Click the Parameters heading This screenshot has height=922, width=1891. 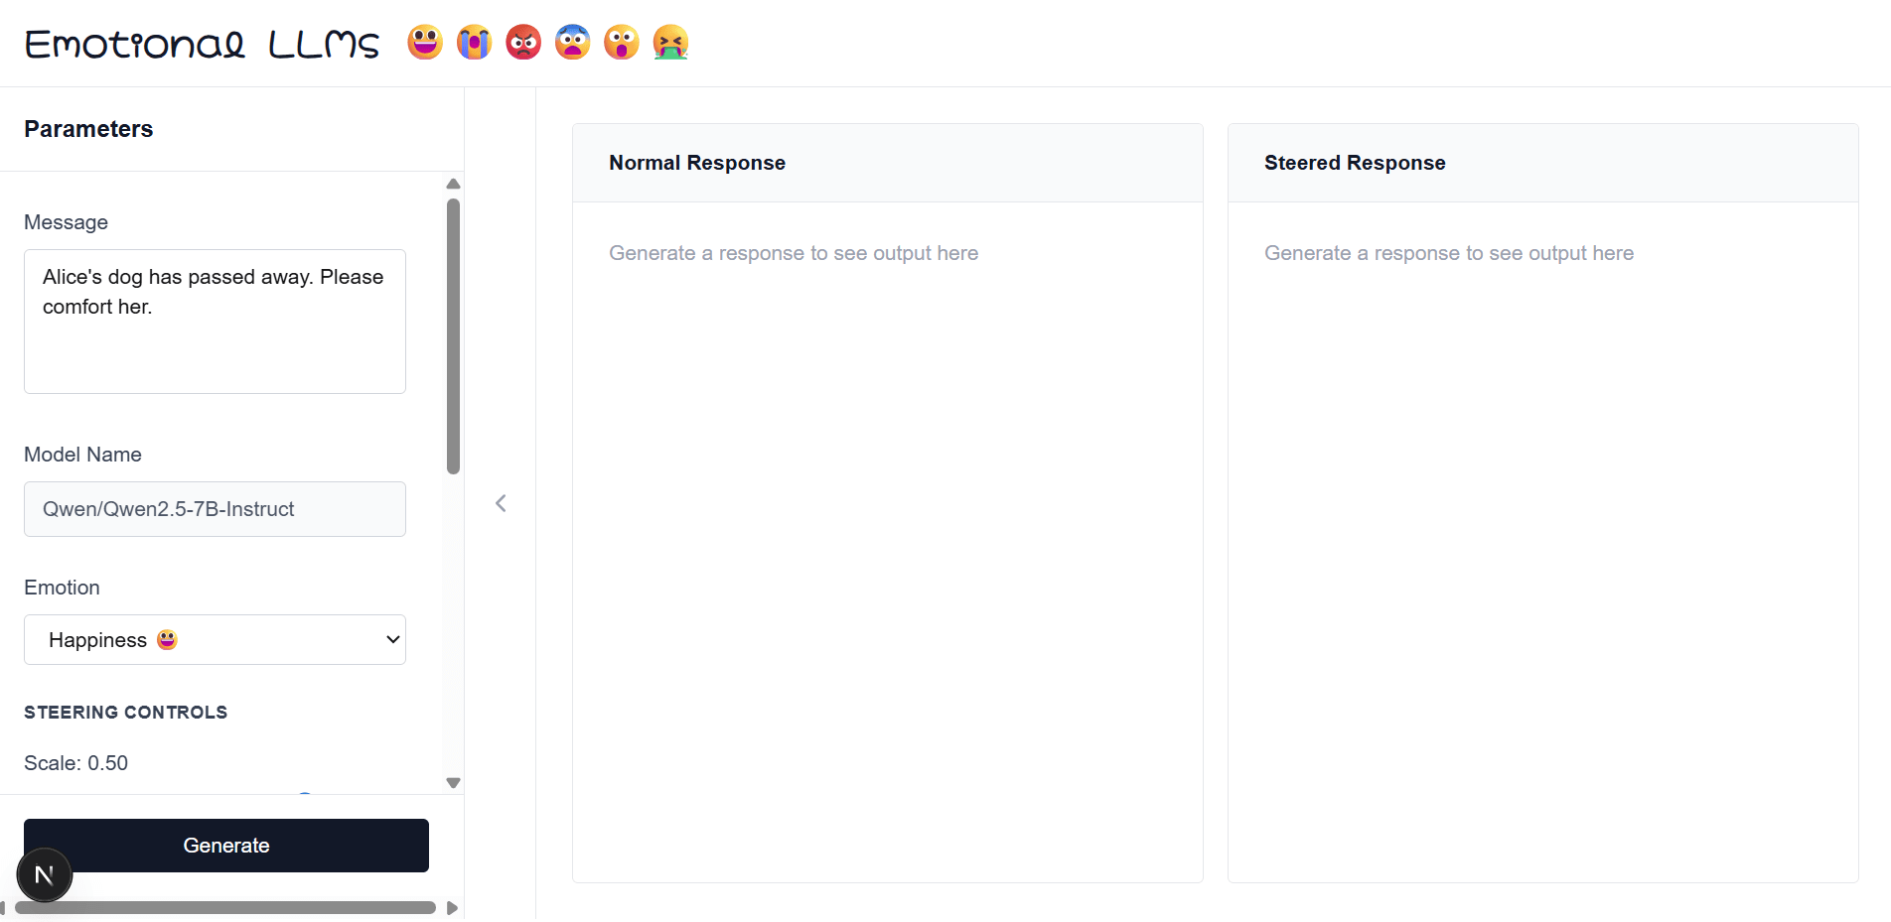88,129
